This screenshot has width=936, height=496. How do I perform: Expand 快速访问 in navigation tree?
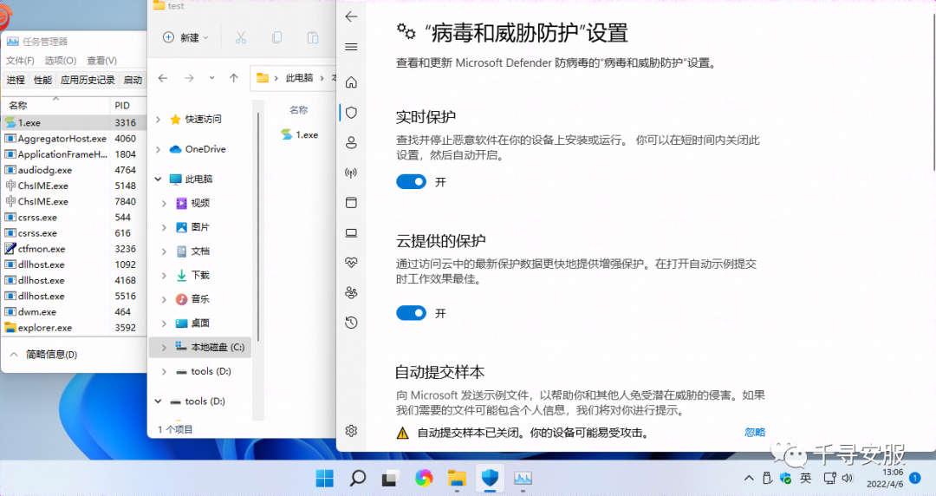(159, 120)
